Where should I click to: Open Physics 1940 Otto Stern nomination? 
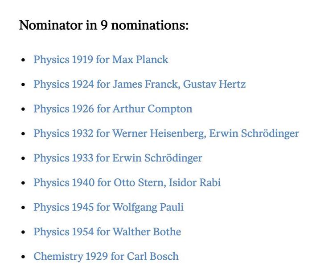127,183
